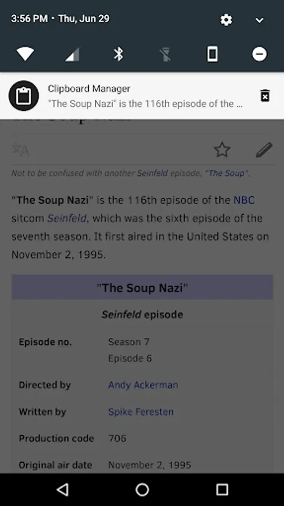Open Andy Ackerman director link

click(x=143, y=385)
